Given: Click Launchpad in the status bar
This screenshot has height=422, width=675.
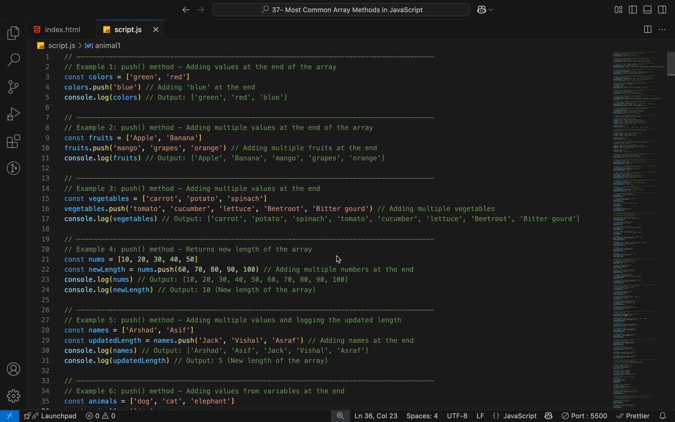Looking at the screenshot, I should pos(50,416).
